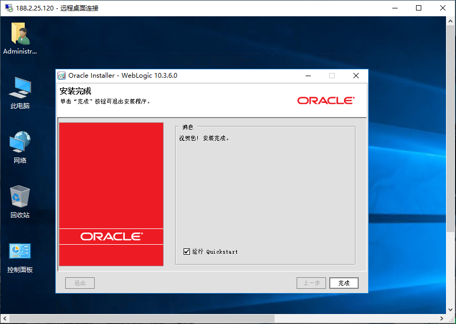Click the horizontal scrollbar thumb

coord(142,318)
